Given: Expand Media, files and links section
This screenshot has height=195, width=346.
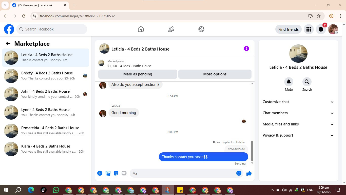Looking at the screenshot, I should click(x=298, y=124).
